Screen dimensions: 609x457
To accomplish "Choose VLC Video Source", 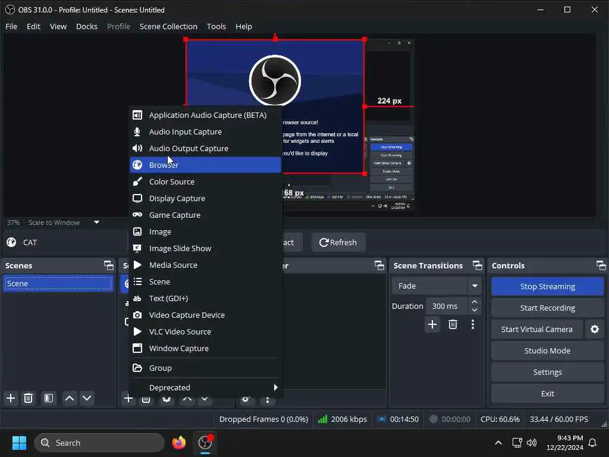I will tap(205, 332).
